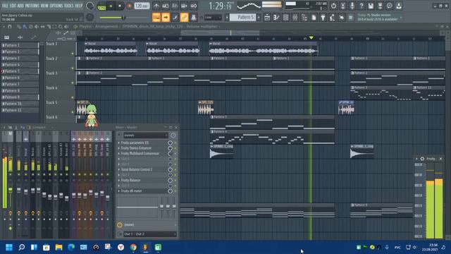Viewport: 451px width, 254px height.
Task: Click the 120 tempo field
Action: point(142,6)
